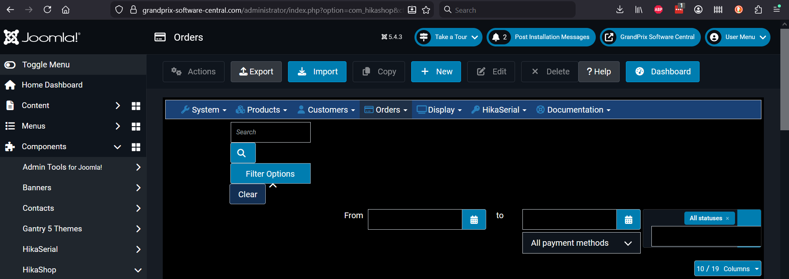Viewport: 789px width, 279px height.
Task: Remove the All statuses tag
Action: coord(727,218)
